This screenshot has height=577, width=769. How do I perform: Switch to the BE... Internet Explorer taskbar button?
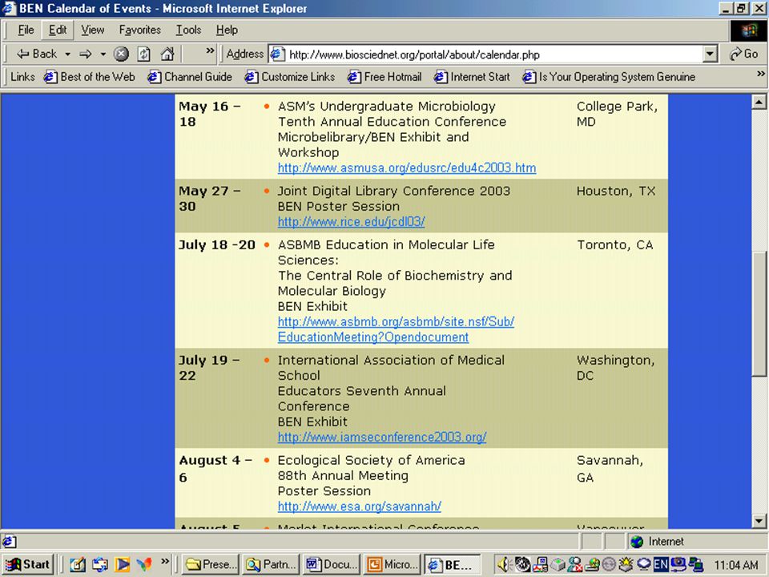tap(452, 565)
